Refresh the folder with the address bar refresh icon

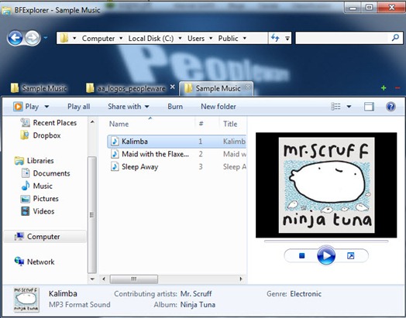[x=275, y=38]
